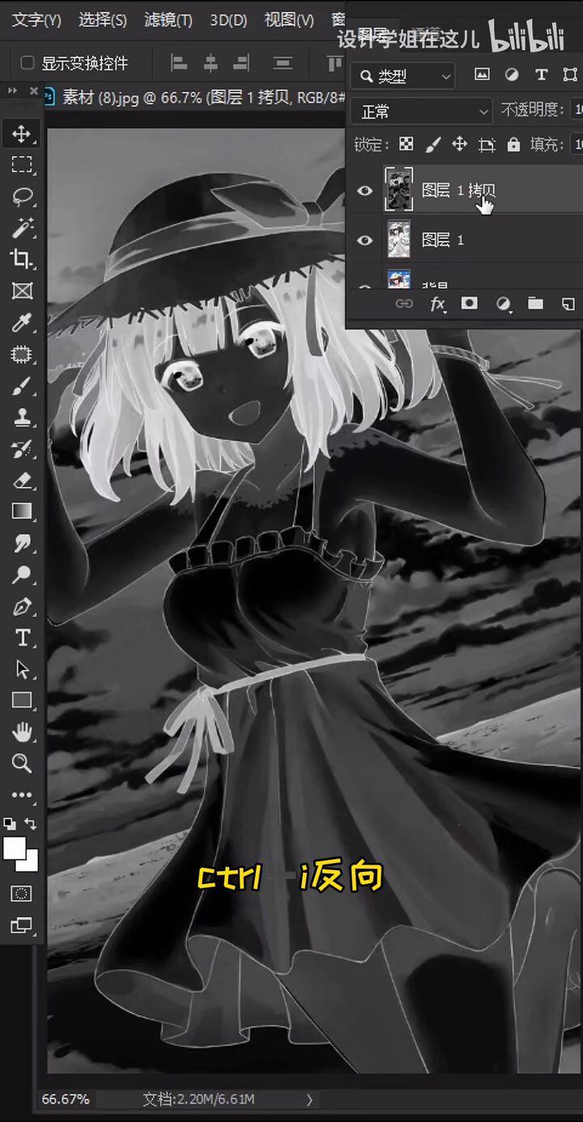
Task: Click distribute vertically icon in options bar
Action: [283, 63]
